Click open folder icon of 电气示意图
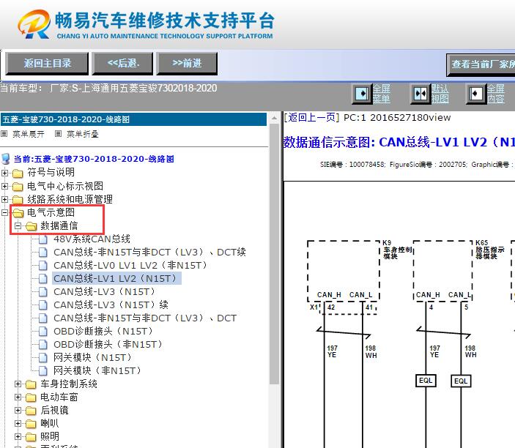Viewport: 515px width, 448px height. 18,213
